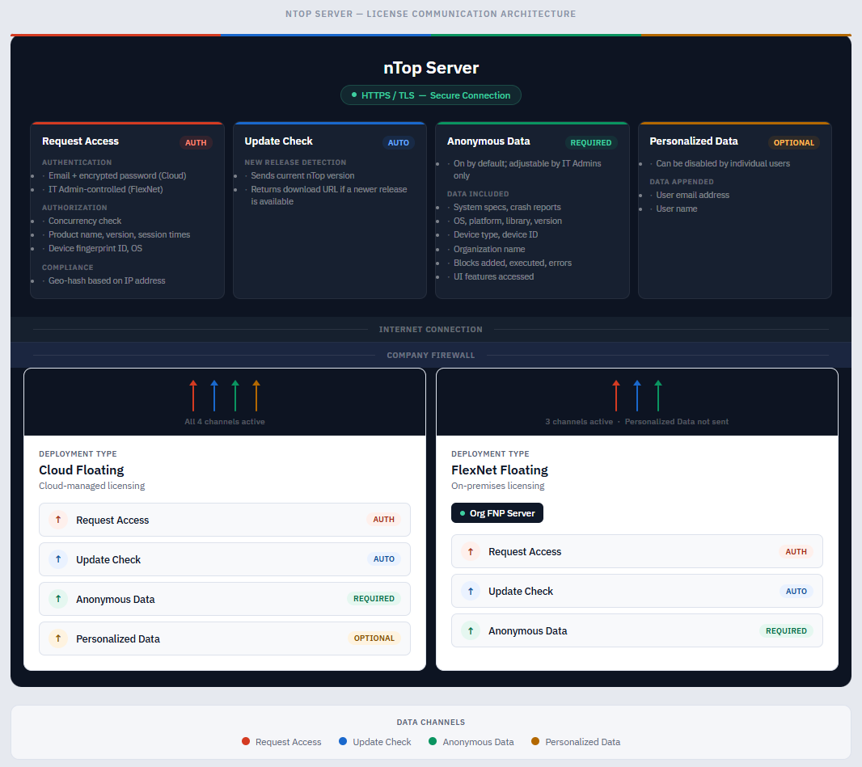Viewport: 862px width, 767px height.
Task: Click 'INTERNET CONNECTION' divider label
Action: 430,329
